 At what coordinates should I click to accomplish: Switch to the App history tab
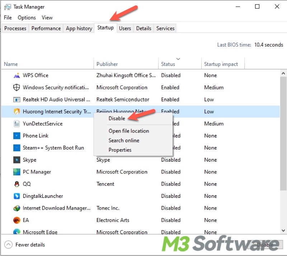click(x=79, y=28)
